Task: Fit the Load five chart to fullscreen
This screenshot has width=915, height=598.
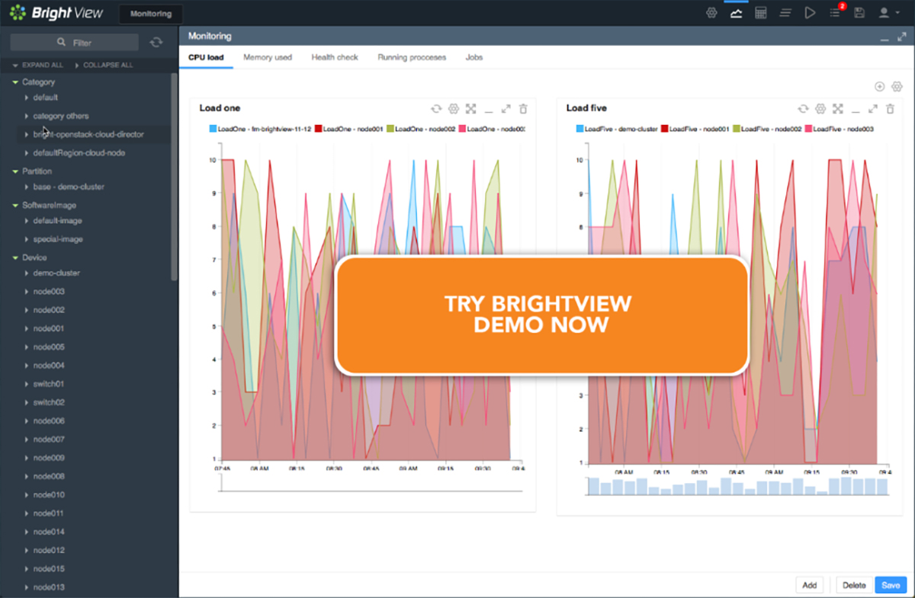Action: 838,109
